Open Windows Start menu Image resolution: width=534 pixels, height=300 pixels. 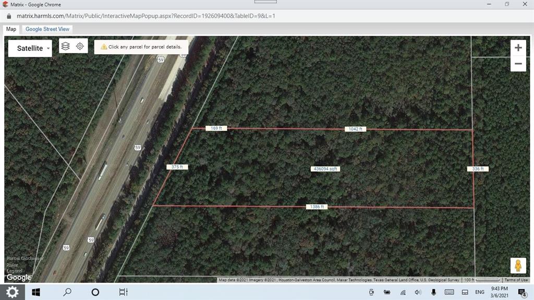(x=36, y=292)
